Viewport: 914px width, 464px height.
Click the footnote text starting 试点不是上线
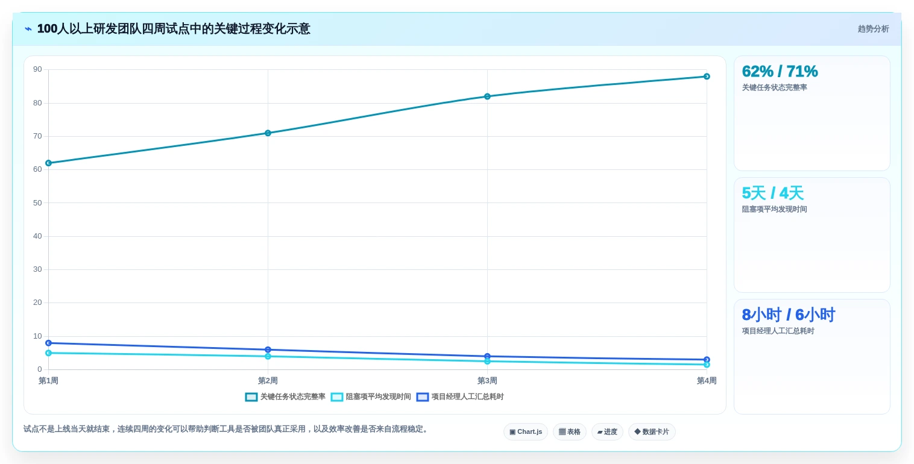[227, 429]
